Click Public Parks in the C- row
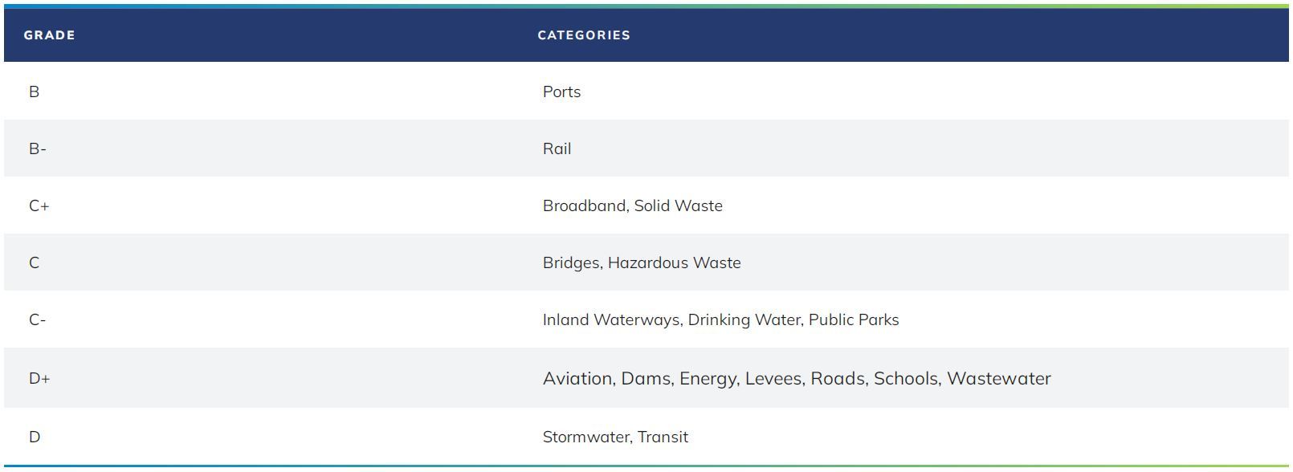 pos(854,319)
